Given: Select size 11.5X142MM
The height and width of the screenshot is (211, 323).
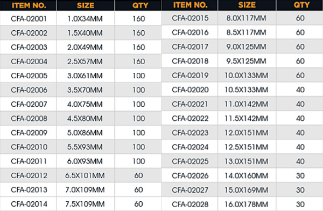Looking at the screenshot, I should pos(247,119).
